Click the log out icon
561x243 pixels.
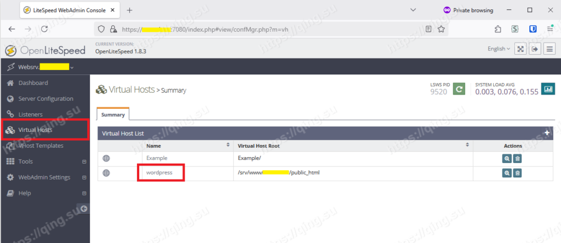tap(535, 49)
